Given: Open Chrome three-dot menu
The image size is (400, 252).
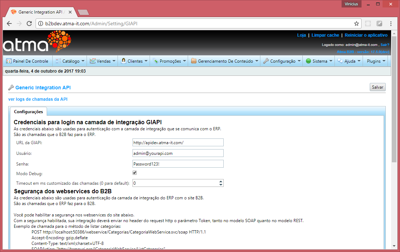Looking at the screenshot, I should click(391, 23).
